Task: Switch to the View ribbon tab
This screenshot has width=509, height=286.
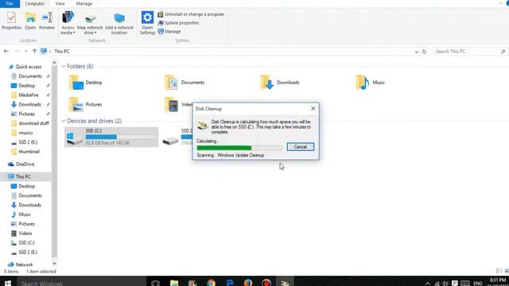Action: pyautogui.click(x=60, y=3)
